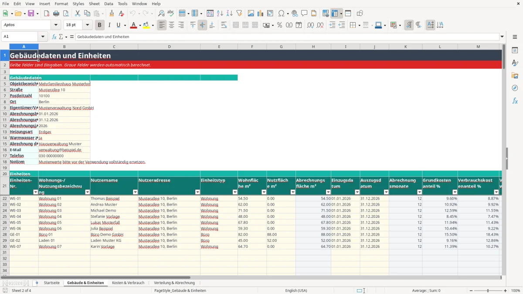This screenshot has height=294, width=523.
Task: Open sidebar Gallery icon
Action: (x=515, y=75)
